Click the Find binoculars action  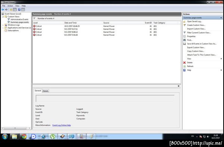coord(190,40)
